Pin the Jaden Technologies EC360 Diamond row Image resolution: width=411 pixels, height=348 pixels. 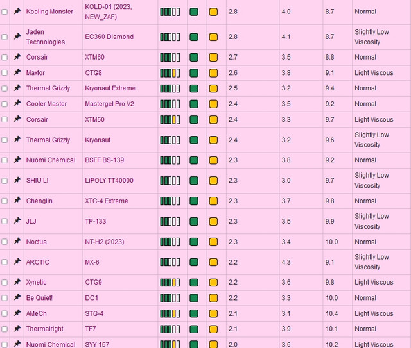coord(17,37)
